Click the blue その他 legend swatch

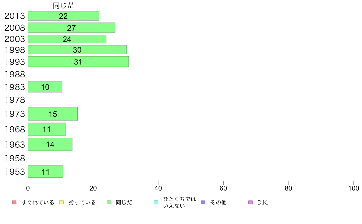[203, 202]
